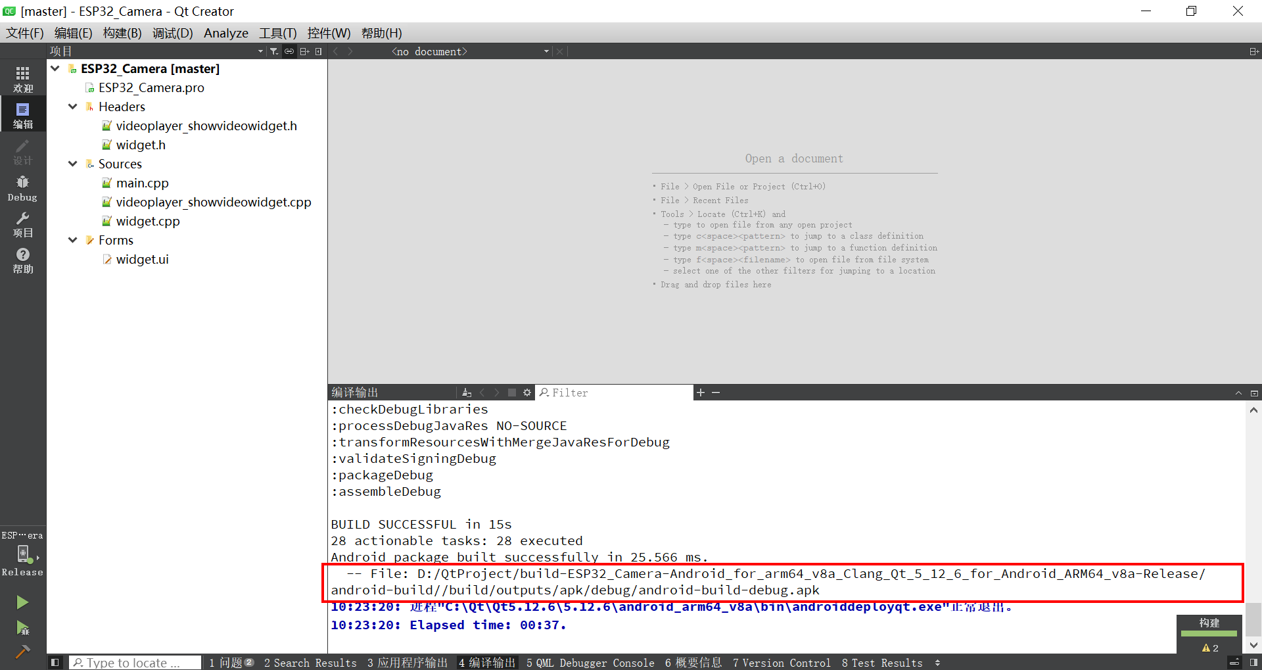Switch to the 2 Search Results tab
The image size is (1262, 670).
310,663
